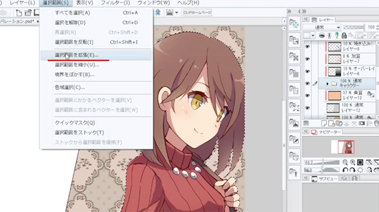Open the image frame material folder icon
Image resolution: width=379 pixels, height=212 pixels.
[294, 40]
